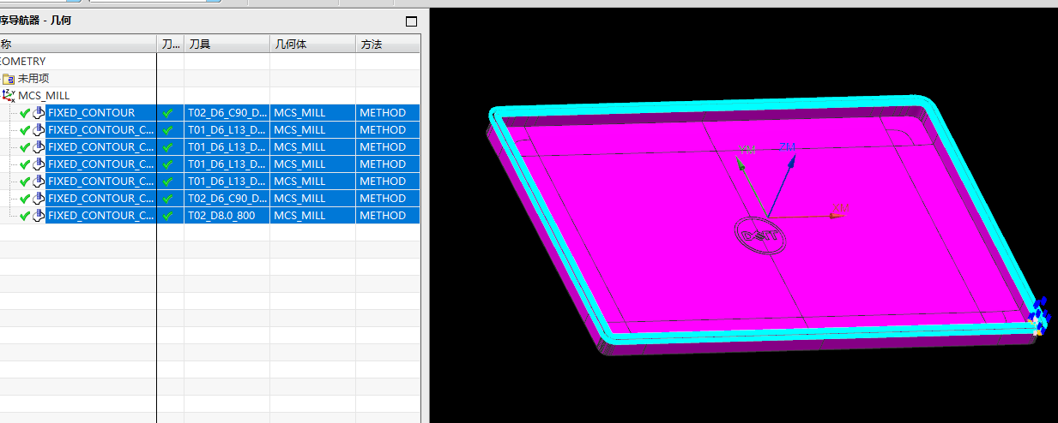Select the MCS_MILL tree node

pyautogui.click(x=44, y=96)
